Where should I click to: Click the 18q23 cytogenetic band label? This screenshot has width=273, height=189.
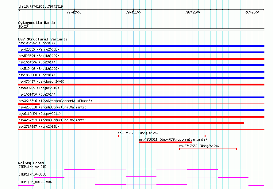[x=23, y=26]
